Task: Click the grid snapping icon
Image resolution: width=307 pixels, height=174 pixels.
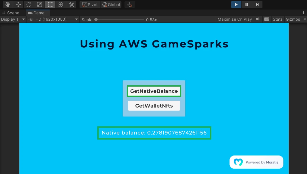Action: [129, 5]
